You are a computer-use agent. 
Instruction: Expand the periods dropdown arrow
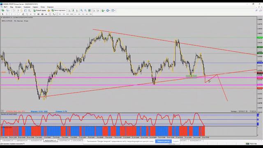110,10
